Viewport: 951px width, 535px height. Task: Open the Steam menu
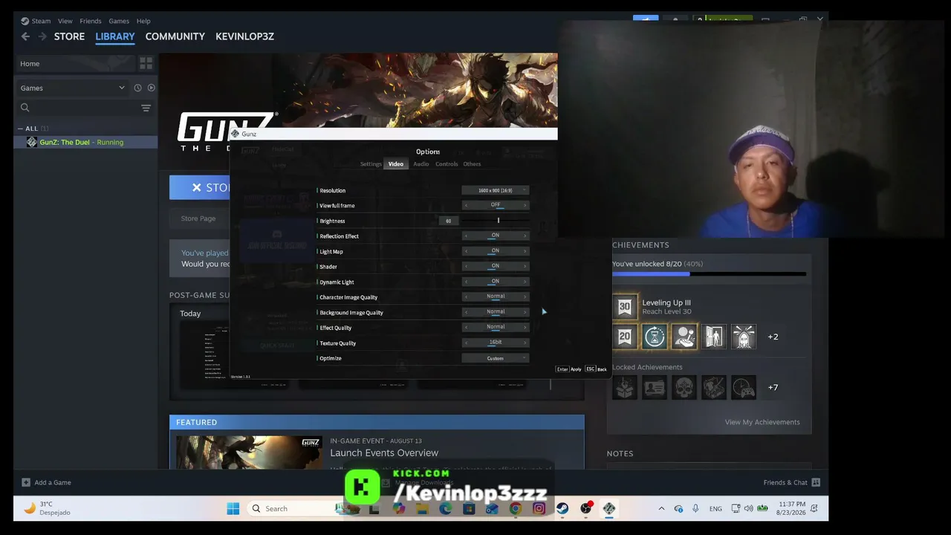(41, 21)
